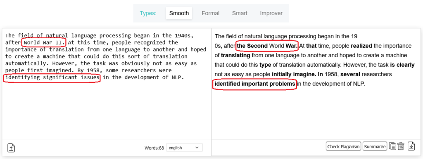Click the bold word 'type' in output
This screenshot has width=423, height=159.
[265, 65]
